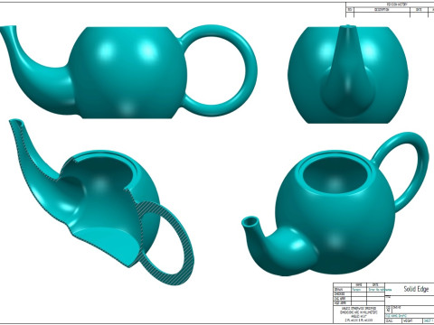This screenshot has height=325, width=434.
Task: Click the blue date entry in DRAWN row
Action: (380, 290)
